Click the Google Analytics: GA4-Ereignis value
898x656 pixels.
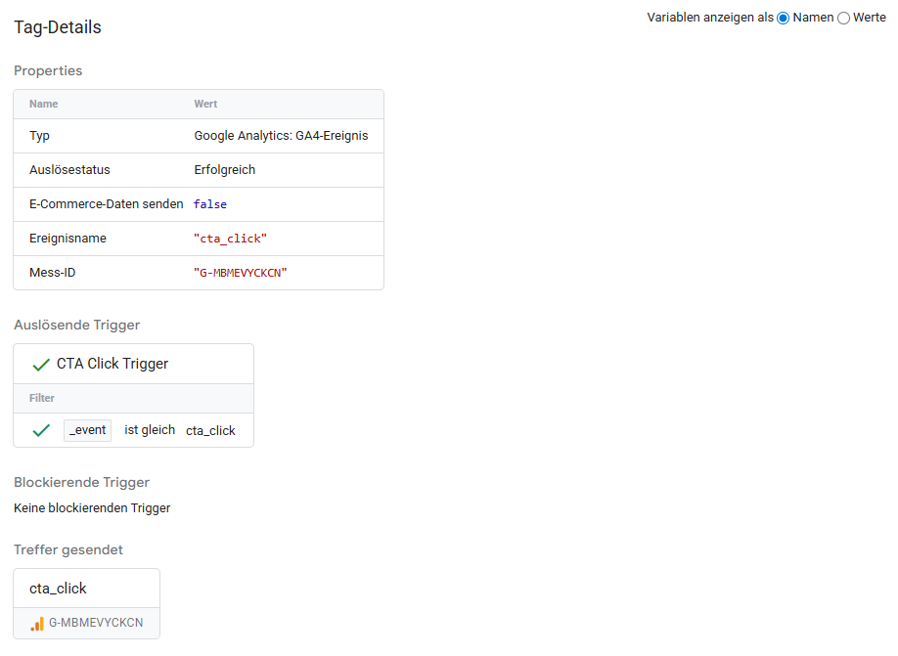coord(281,136)
